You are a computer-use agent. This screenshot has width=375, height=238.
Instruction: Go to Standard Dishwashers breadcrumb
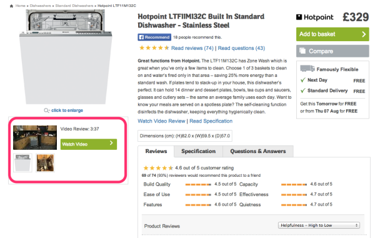pos(74,6)
